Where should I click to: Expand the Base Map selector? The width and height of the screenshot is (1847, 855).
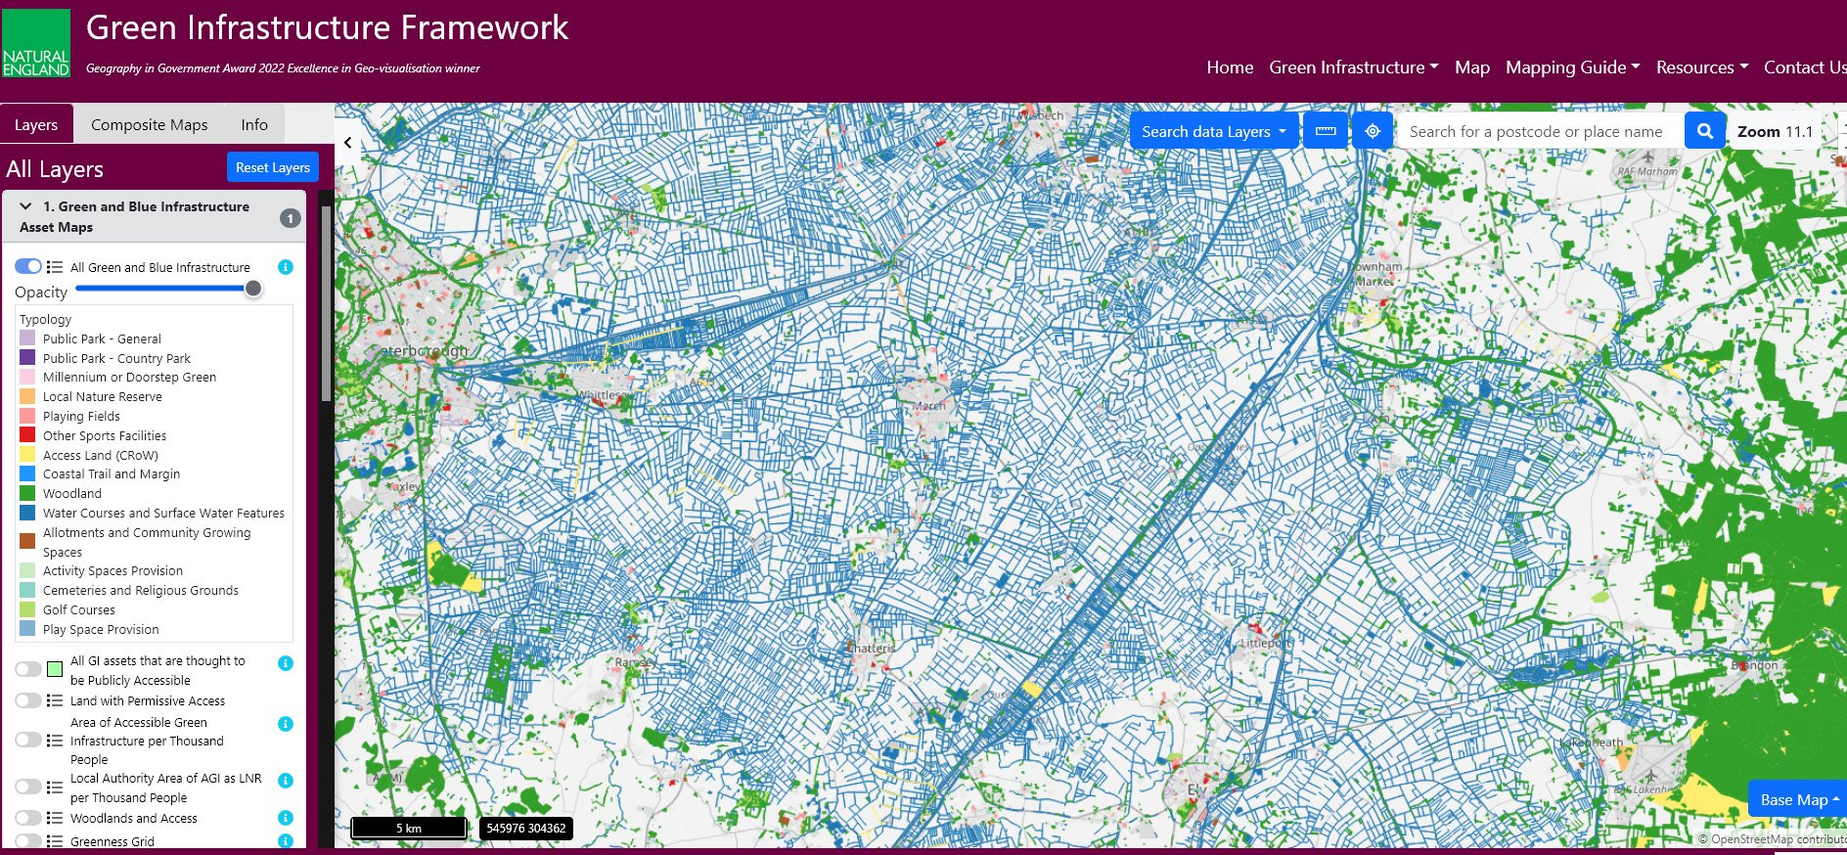(1798, 799)
